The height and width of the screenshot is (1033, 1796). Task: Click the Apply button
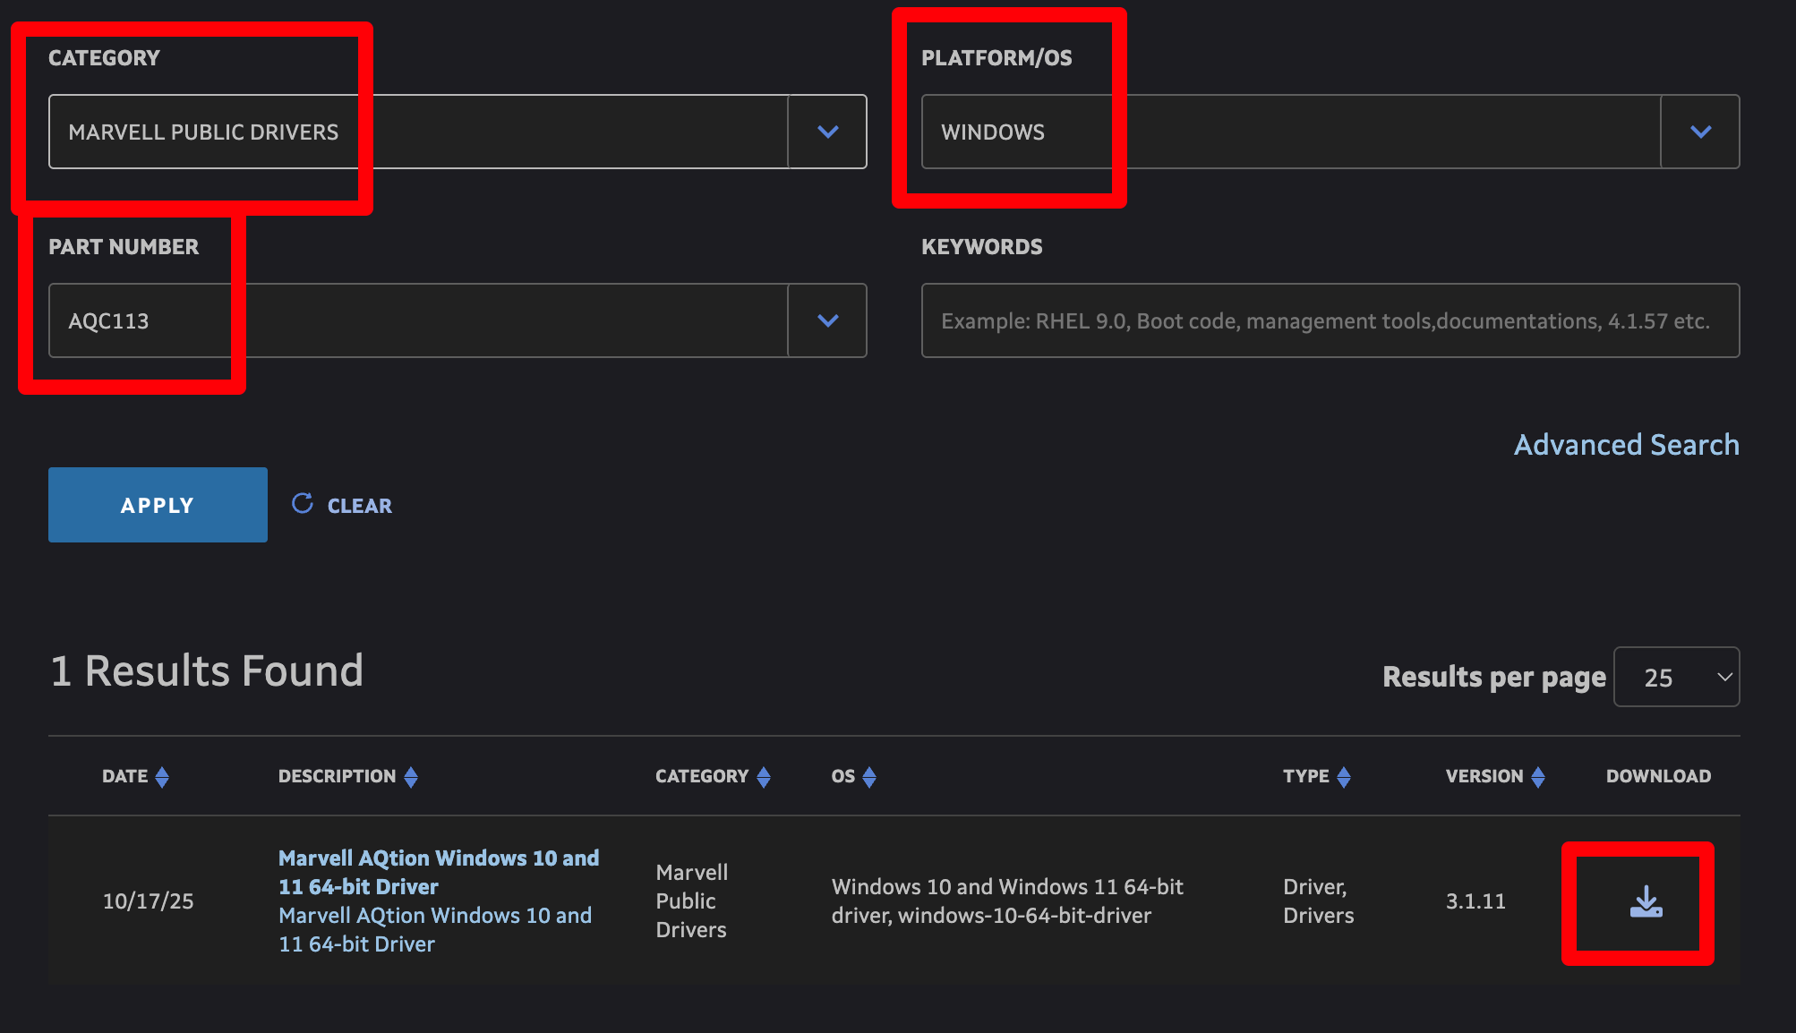pos(158,505)
